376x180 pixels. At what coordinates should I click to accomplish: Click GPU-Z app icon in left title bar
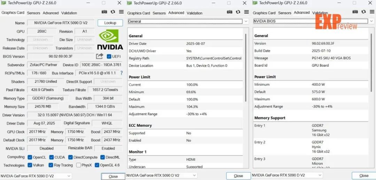[x=4, y=3]
